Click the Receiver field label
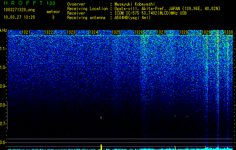This screenshot has height=150, width=236. [76, 13]
